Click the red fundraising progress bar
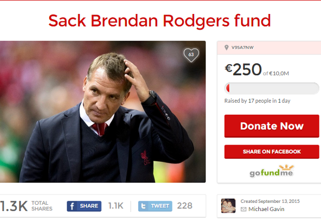The height and width of the screenshot is (223, 321). point(272,88)
